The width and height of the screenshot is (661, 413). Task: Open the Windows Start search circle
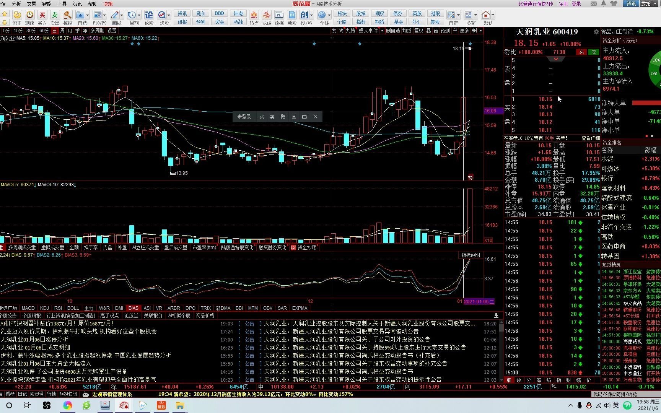[9, 405]
